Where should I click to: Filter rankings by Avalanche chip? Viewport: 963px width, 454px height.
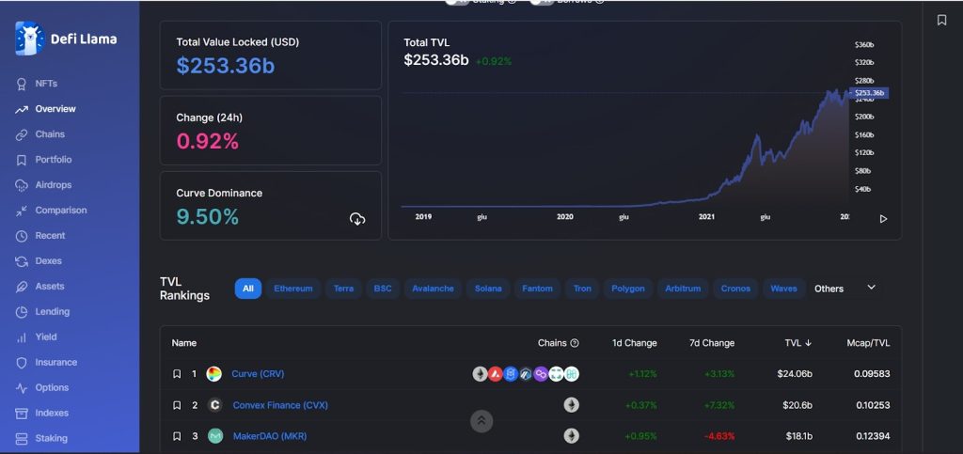[433, 289]
